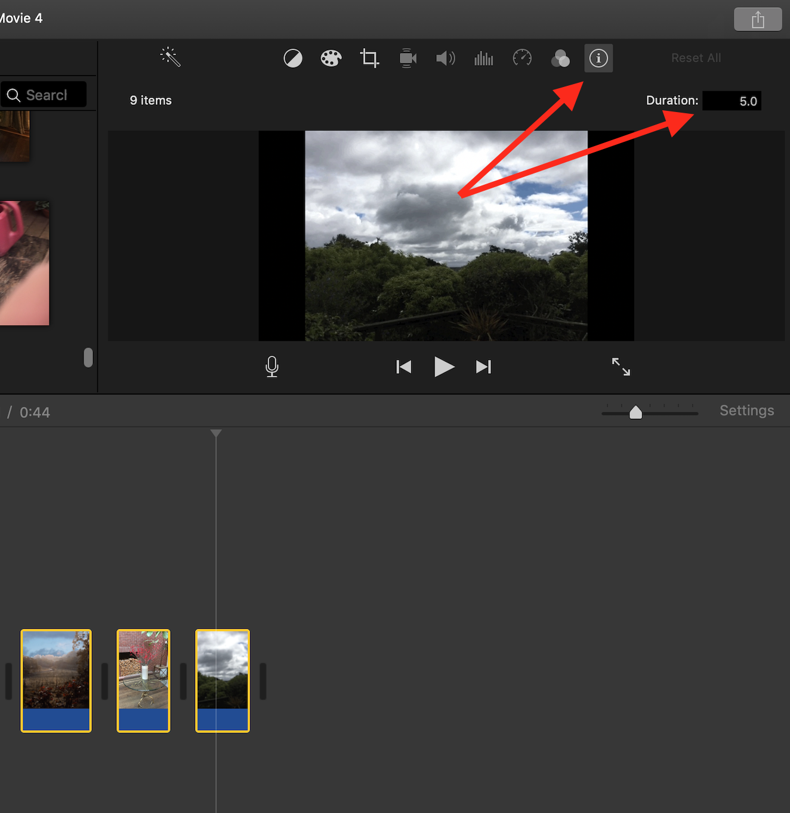Skip back to previous clip

[x=404, y=367]
